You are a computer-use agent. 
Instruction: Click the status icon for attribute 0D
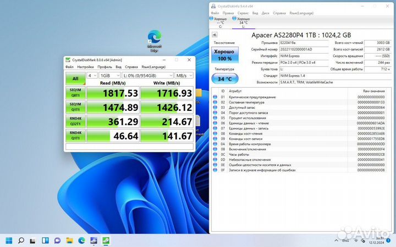[x=215, y=160]
